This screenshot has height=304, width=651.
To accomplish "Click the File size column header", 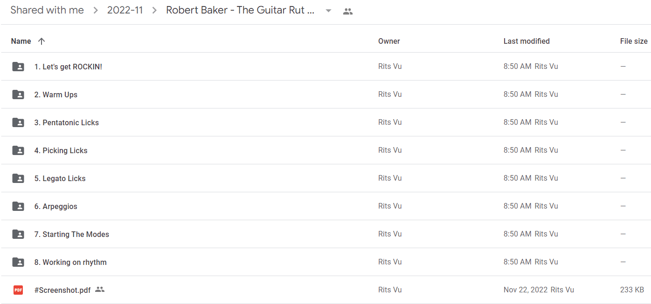I will point(634,41).
